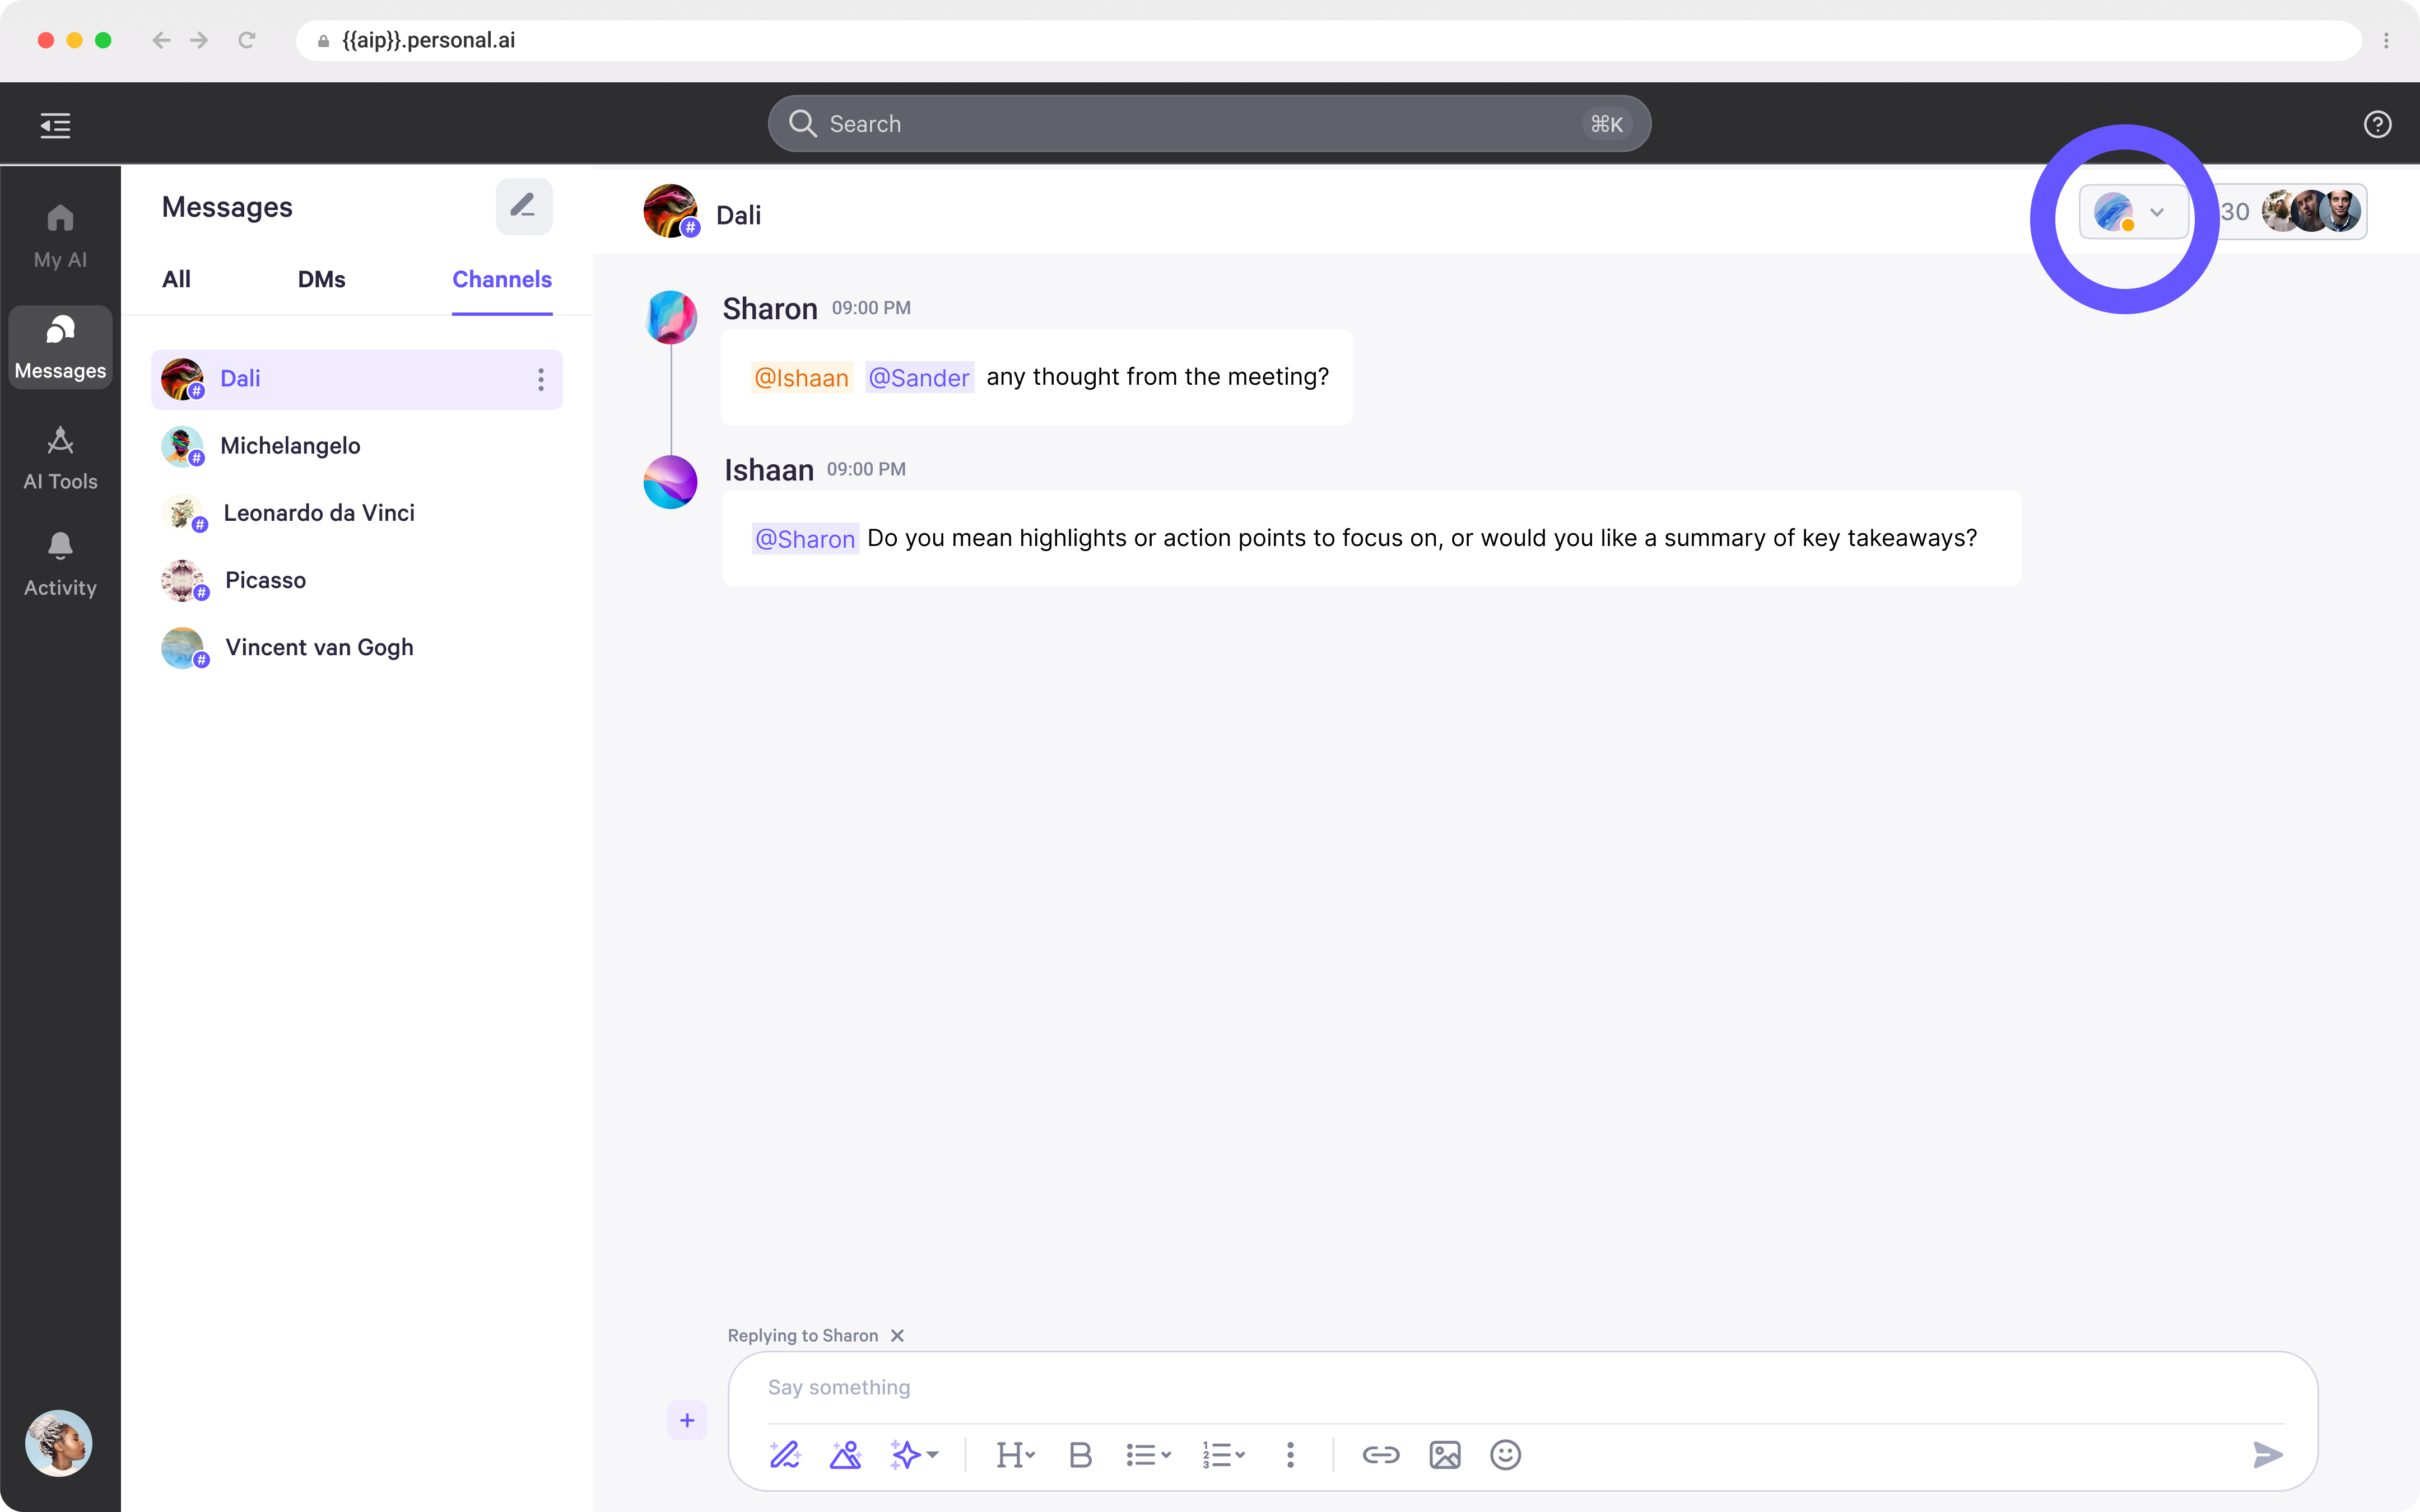Open the AI Tools sidebar section
Image resolution: width=2420 pixels, height=1512 pixels.
[x=60, y=458]
